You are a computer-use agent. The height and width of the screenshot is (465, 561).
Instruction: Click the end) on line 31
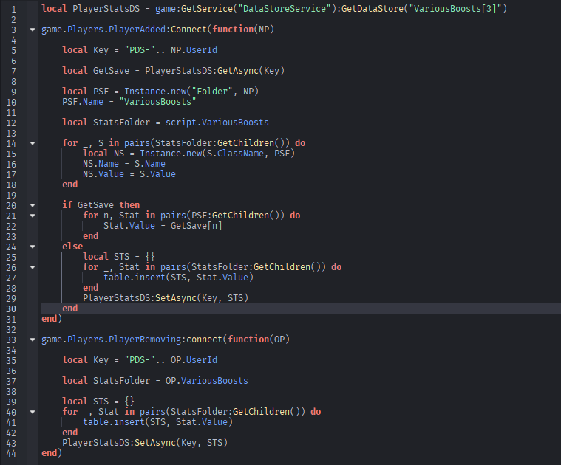(52, 319)
